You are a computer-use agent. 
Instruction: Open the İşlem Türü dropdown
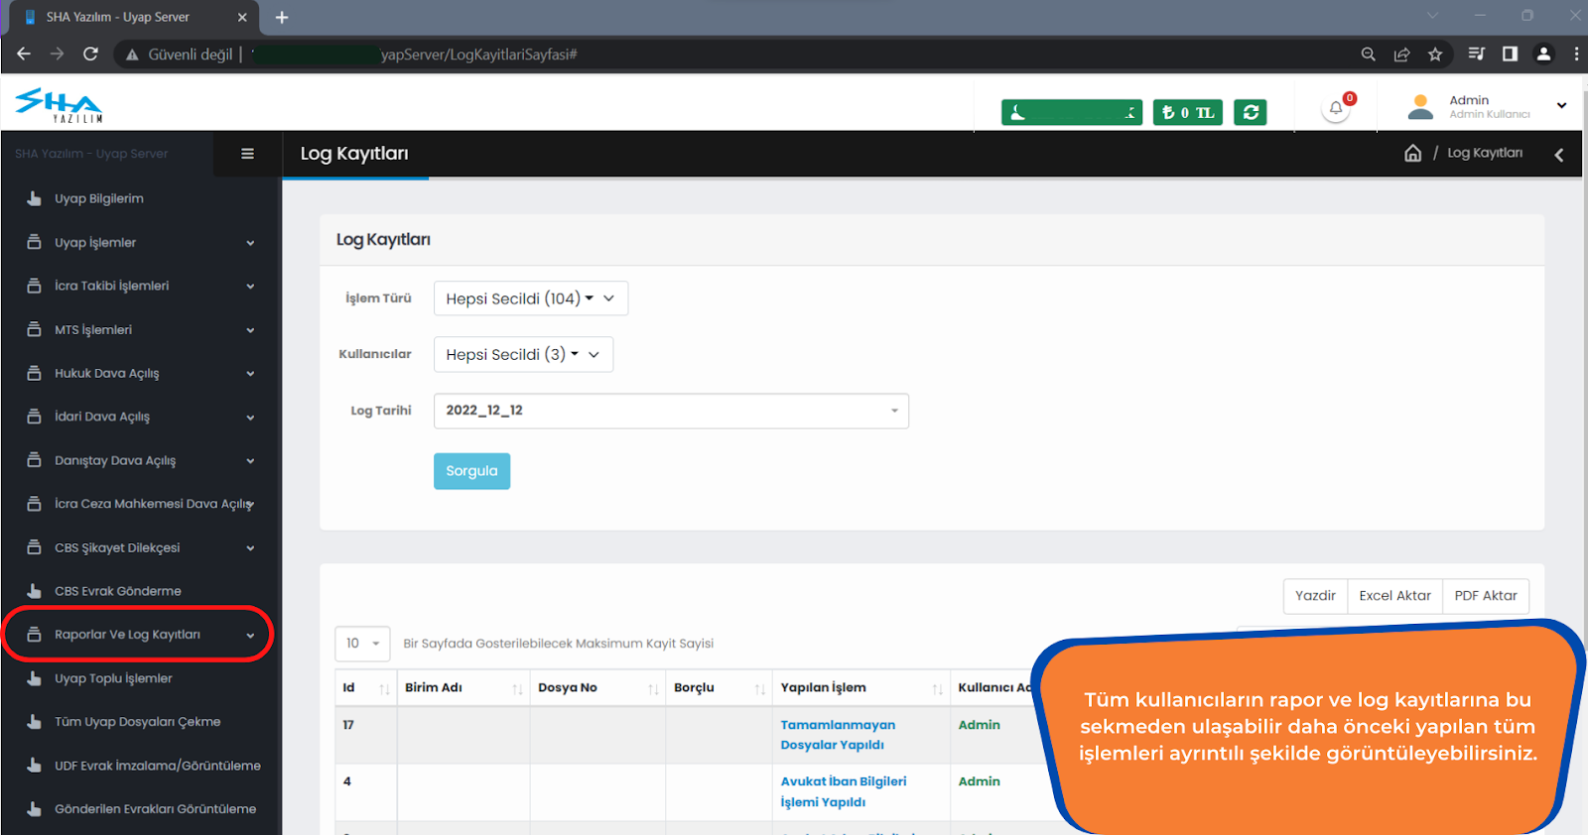coord(530,298)
